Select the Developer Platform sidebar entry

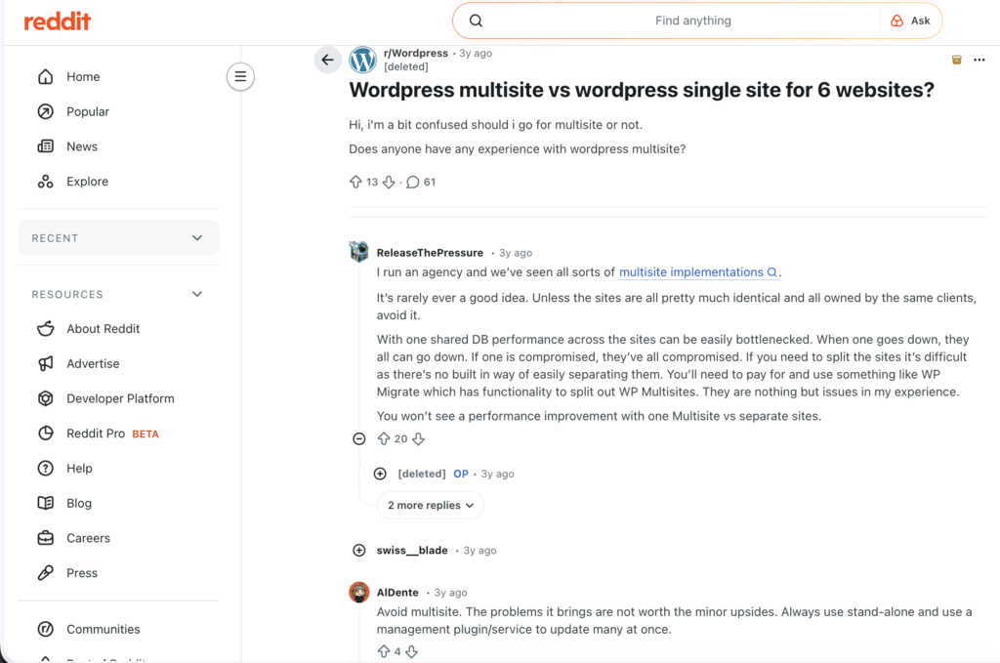pyautogui.click(x=120, y=398)
